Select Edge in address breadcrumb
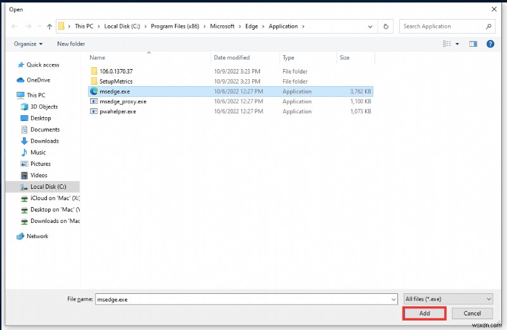This screenshot has width=507, height=330. [252, 26]
